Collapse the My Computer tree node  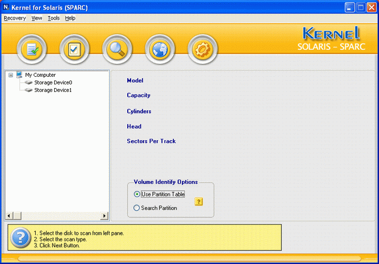tap(11, 75)
